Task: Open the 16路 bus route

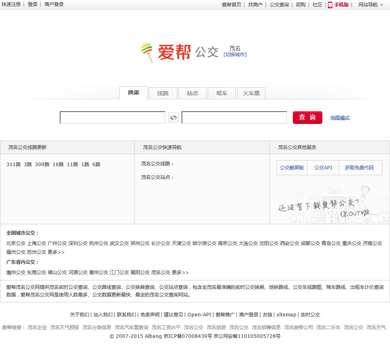Action: pyautogui.click(x=58, y=164)
